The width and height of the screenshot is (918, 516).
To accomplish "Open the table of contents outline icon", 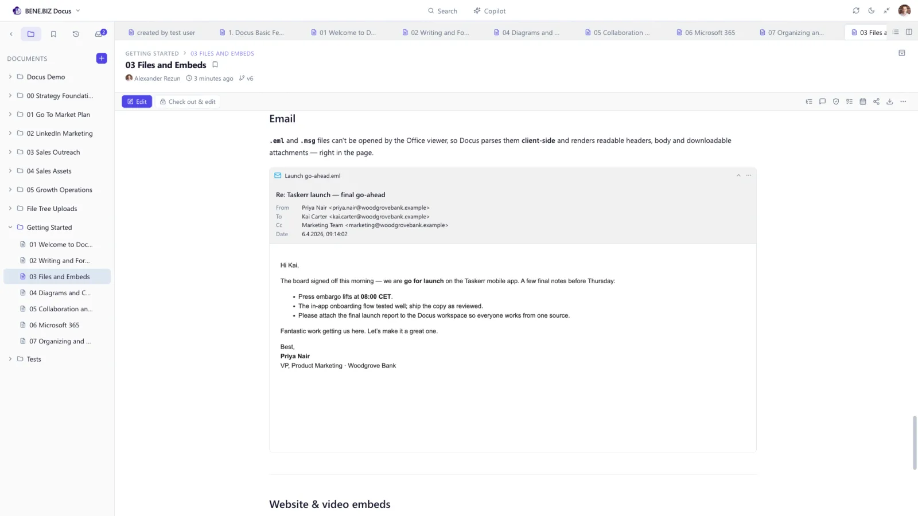I will [x=809, y=101].
